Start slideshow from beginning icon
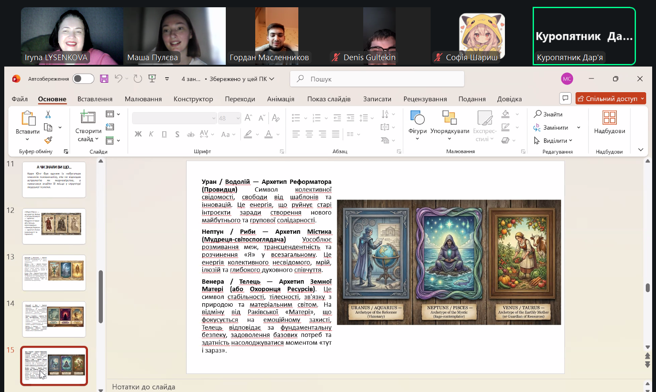The width and height of the screenshot is (656, 392). coord(152,79)
